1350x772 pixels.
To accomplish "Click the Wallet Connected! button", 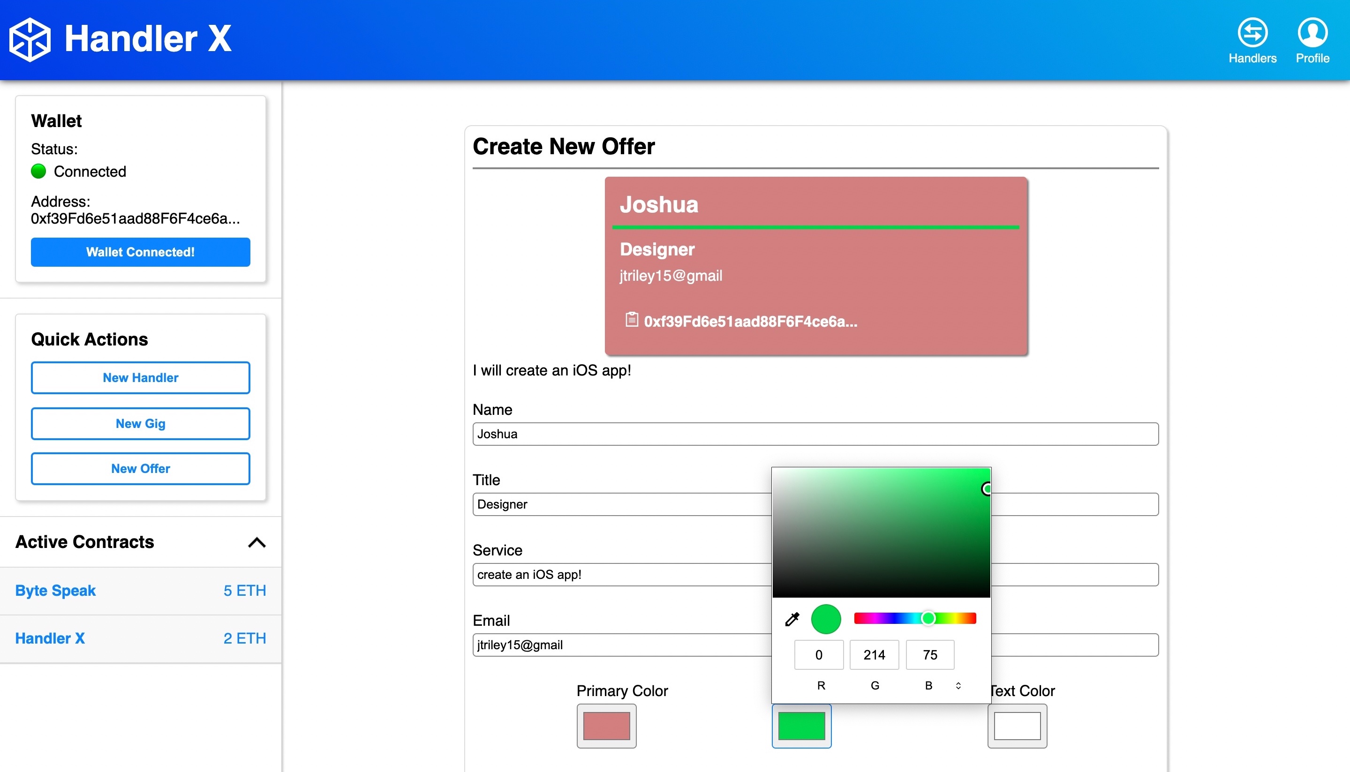I will [x=141, y=252].
